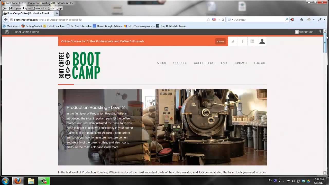Viewport: 329px width, 185px height.
Task: Open the FAQ page link
Action: coord(224,63)
